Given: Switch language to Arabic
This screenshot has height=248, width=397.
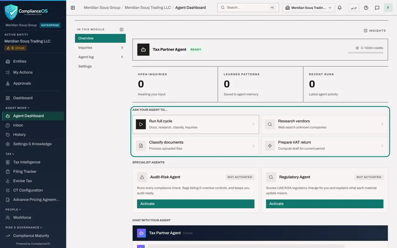Looking at the screenshot, I should [x=354, y=8].
